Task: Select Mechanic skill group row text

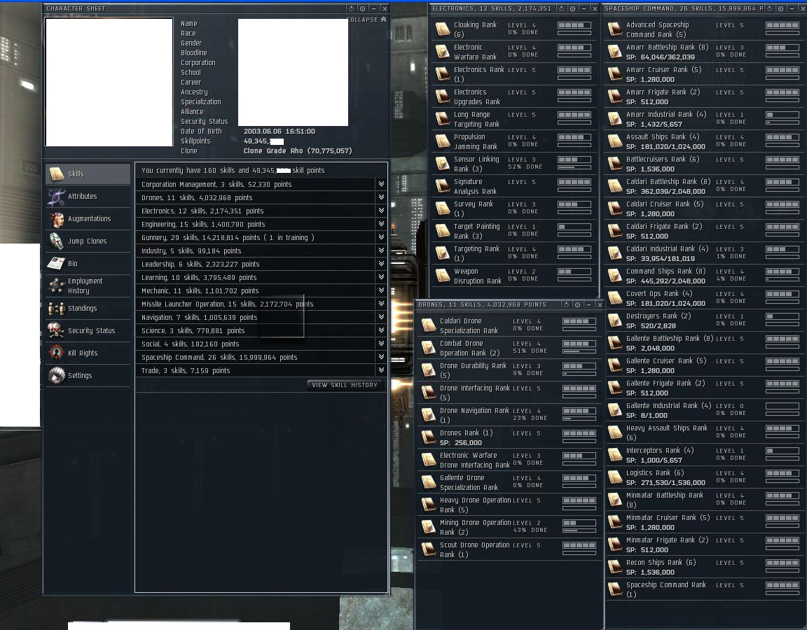Action: click(200, 291)
